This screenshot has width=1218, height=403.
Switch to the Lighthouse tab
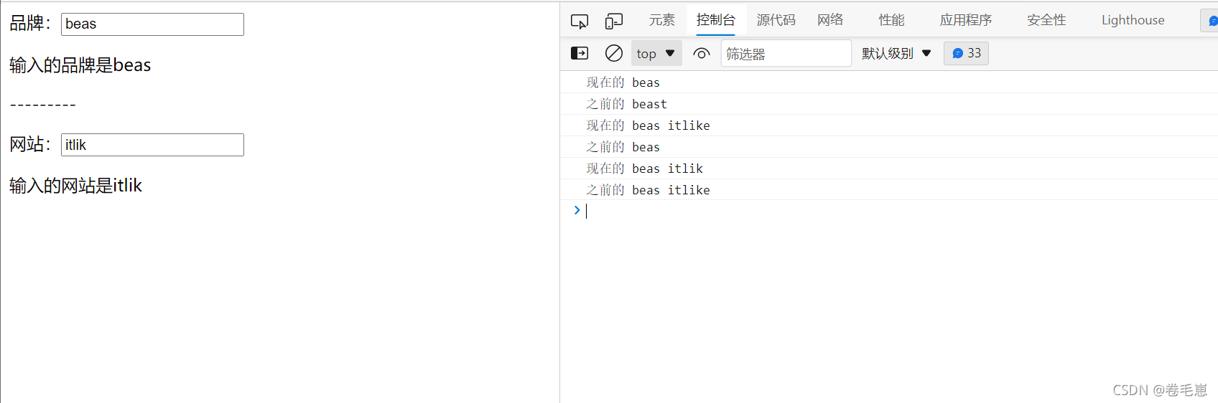[1133, 20]
